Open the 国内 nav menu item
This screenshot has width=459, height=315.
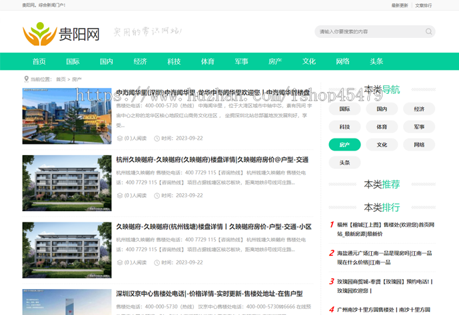(107, 61)
